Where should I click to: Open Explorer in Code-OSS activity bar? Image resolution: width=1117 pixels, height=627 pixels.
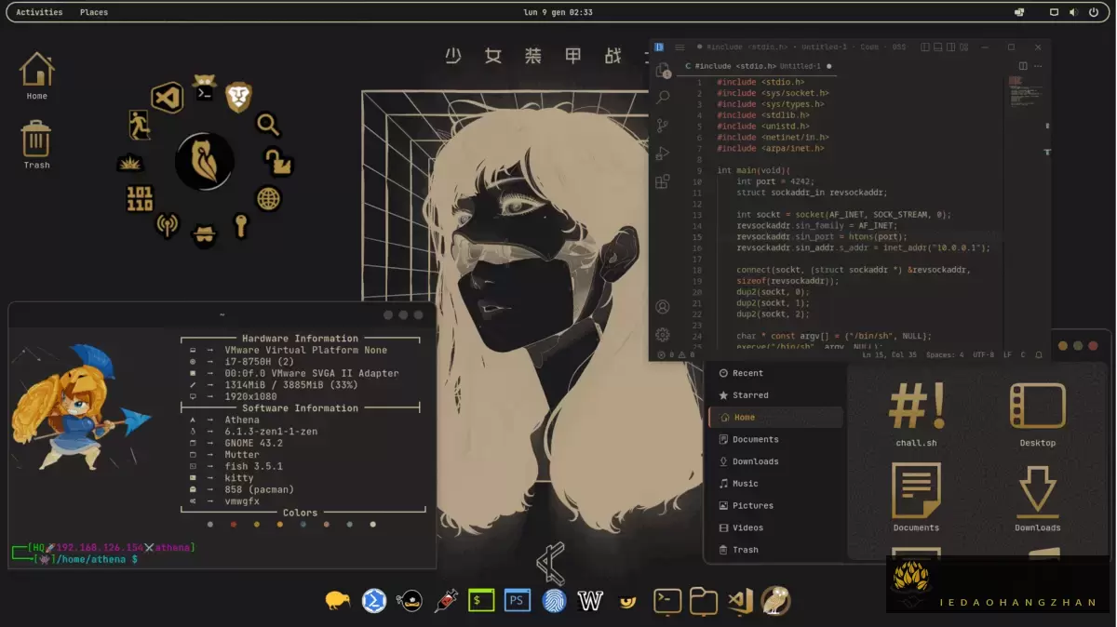(663, 71)
